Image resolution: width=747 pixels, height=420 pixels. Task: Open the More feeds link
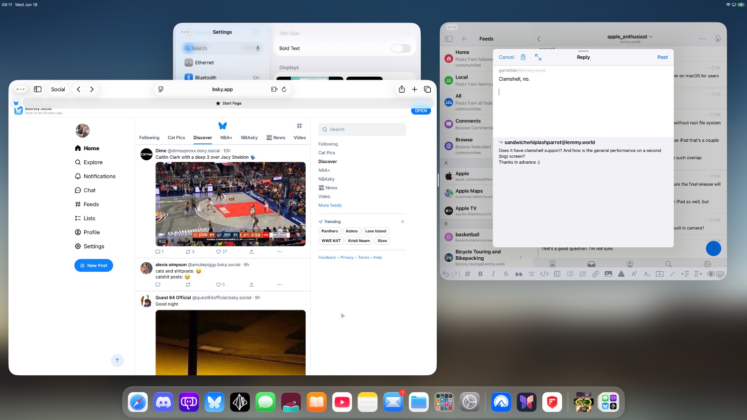point(330,205)
